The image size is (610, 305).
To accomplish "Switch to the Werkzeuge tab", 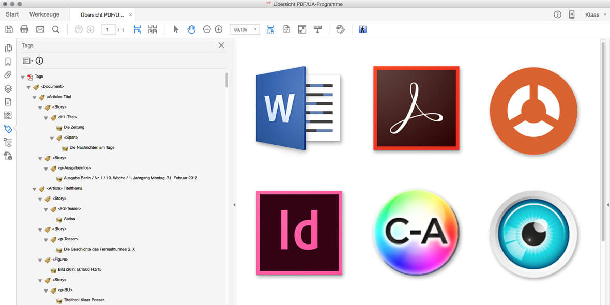I will click(44, 15).
